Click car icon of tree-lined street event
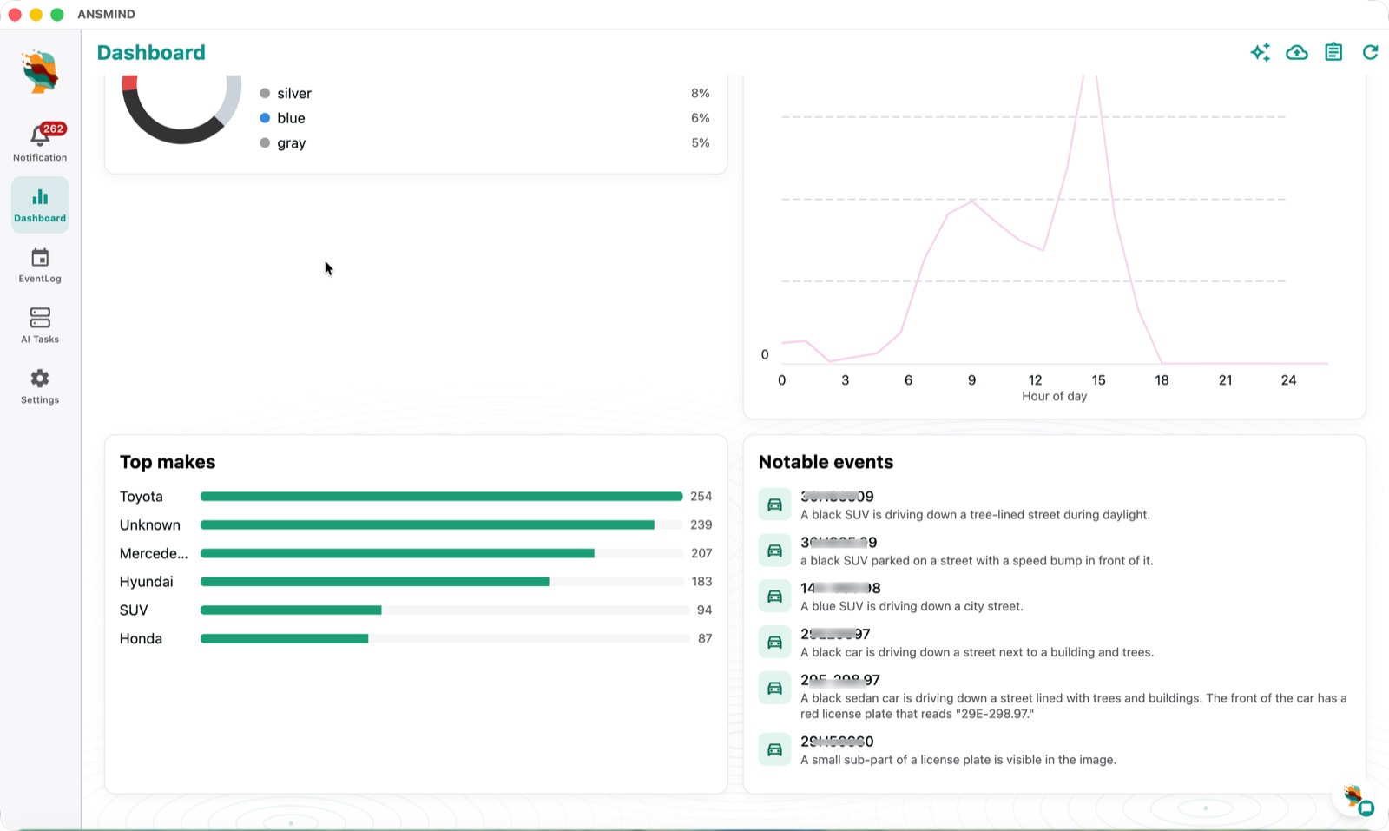This screenshot has height=831, width=1389. pos(774,505)
